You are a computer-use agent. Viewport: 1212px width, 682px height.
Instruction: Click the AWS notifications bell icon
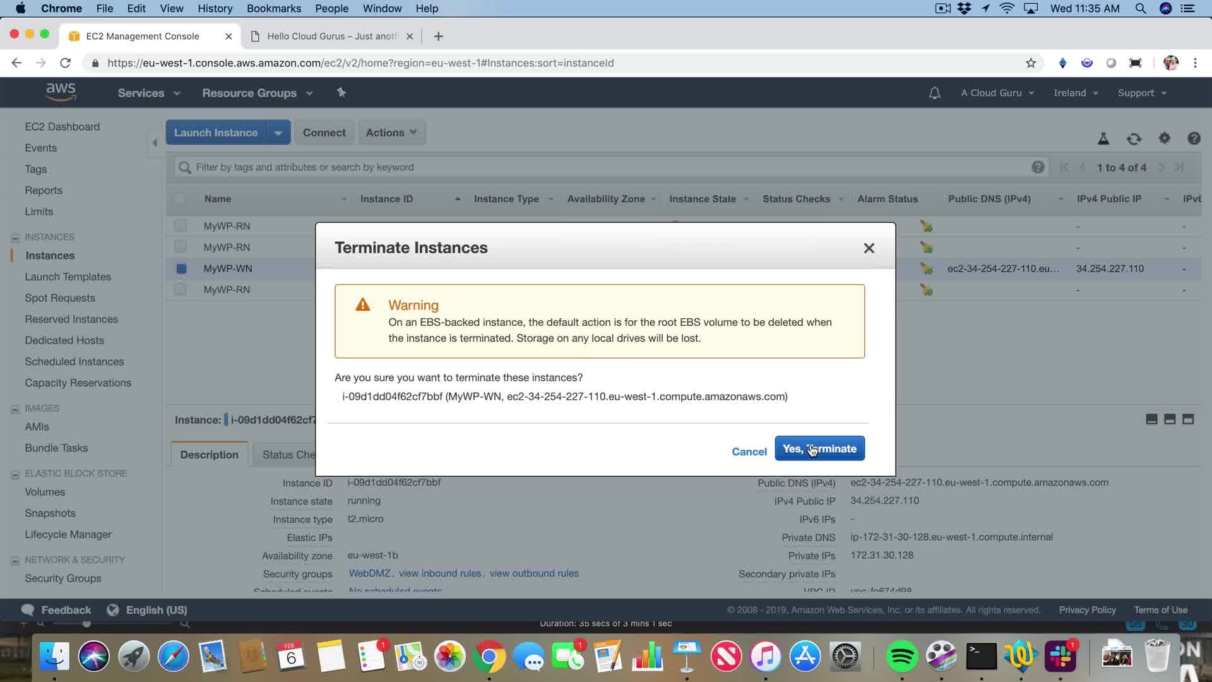pos(934,93)
